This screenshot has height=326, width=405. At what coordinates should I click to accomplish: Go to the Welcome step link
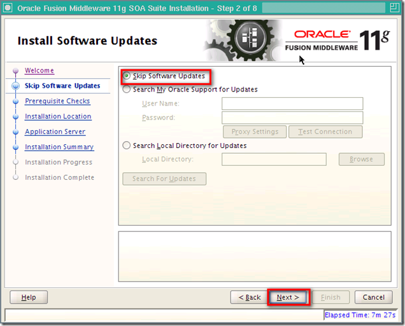tap(39, 71)
